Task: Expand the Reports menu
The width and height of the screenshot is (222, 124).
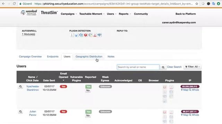Action: tap(125, 14)
